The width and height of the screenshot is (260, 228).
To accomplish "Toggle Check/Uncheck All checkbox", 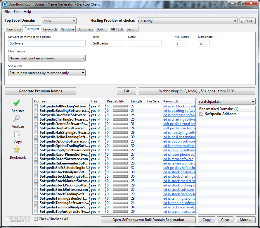I will [36, 219].
